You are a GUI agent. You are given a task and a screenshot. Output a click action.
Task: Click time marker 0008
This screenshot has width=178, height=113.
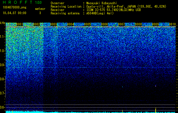click(x=138, y=24)
